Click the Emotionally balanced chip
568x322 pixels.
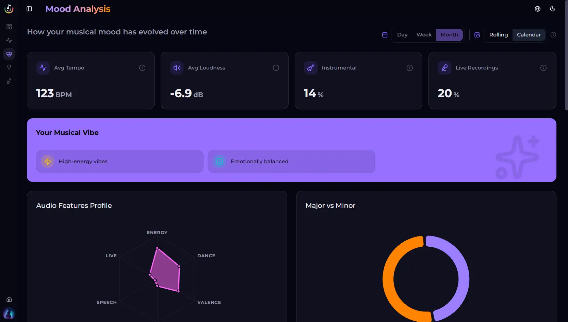(x=292, y=162)
